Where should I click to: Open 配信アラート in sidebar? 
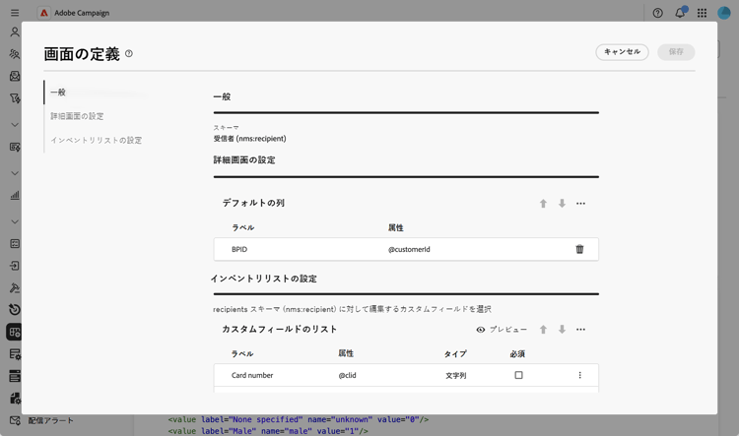[51, 420]
